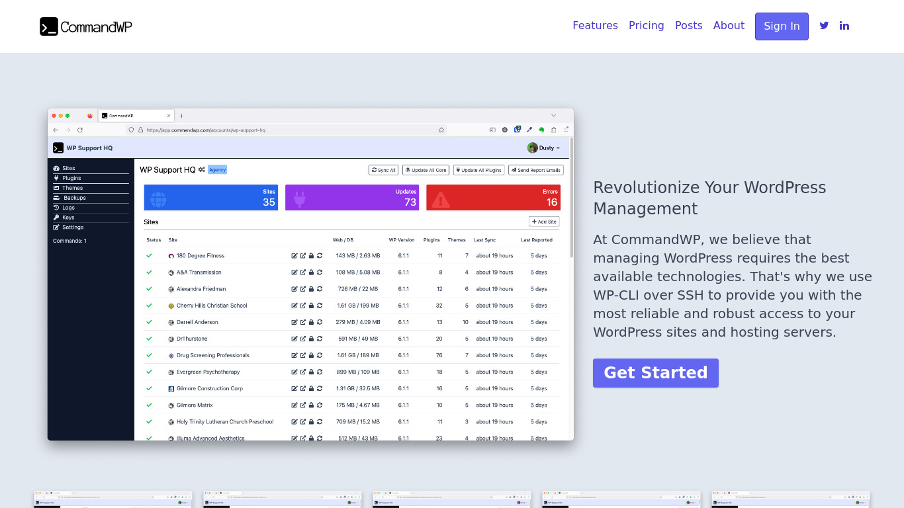Viewport: 904px width, 508px height.
Task: Open the LinkedIn icon in the header
Action: (844, 26)
